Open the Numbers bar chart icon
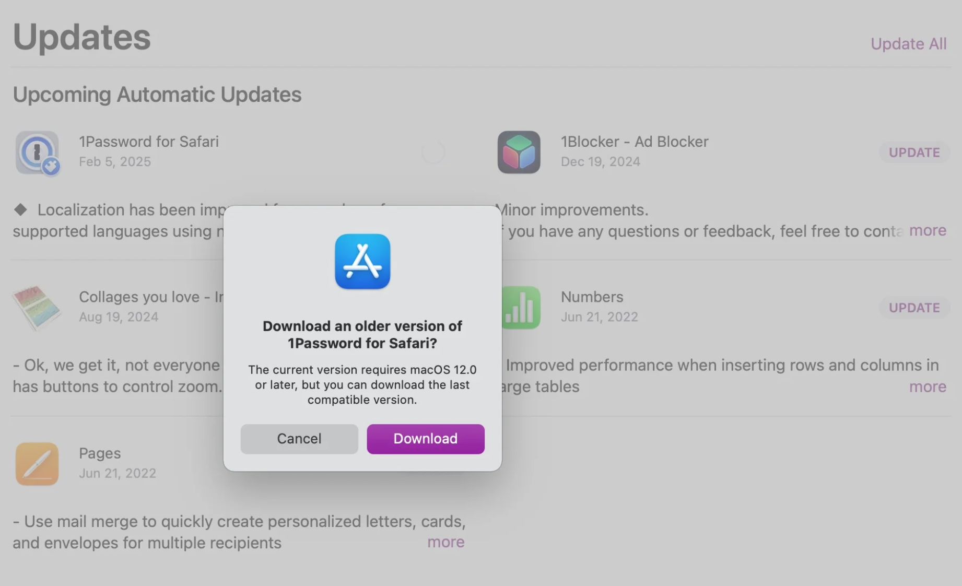Image resolution: width=962 pixels, height=586 pixels. click(520, 308)
